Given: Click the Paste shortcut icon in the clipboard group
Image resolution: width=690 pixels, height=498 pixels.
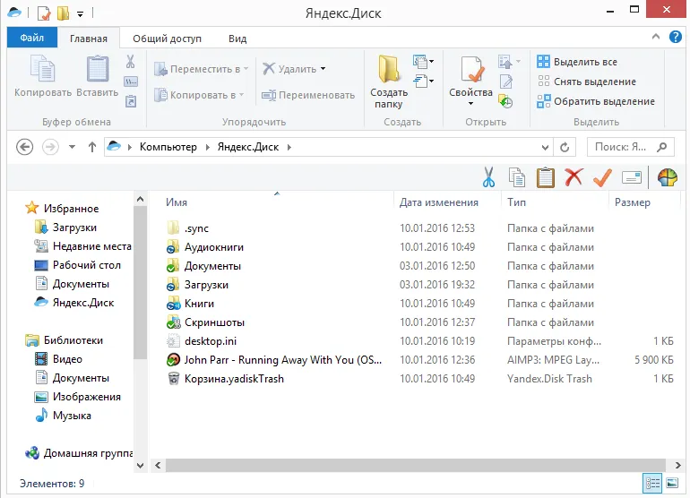Looking at the screenshot, I should 131,101.
